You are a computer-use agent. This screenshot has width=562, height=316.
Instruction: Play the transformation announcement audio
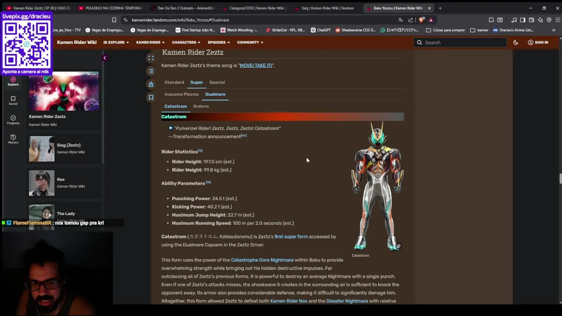tap(171, 128)
